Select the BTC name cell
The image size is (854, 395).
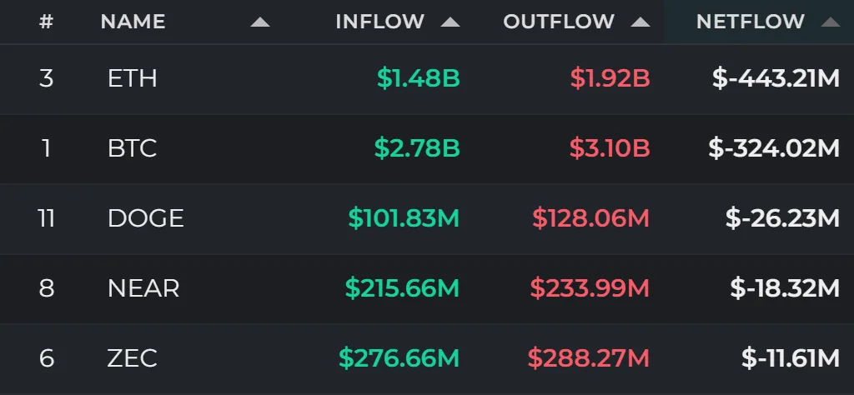tap(133, 148)
